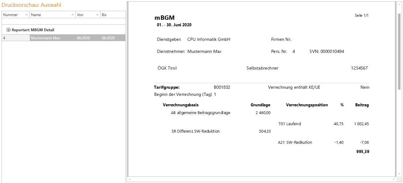Click the total amount 995,39
This screenshot has height=183, width=403.
[362, 152]
